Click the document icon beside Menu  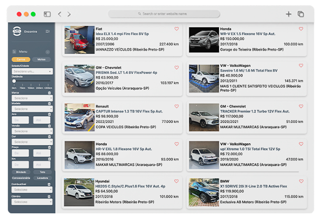point(14,51)
